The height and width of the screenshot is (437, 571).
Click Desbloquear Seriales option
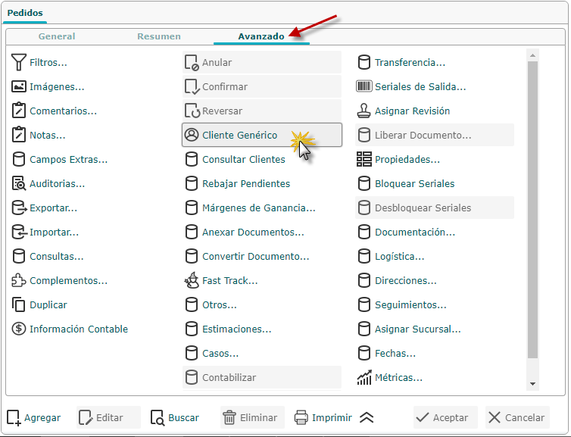point(435,208)
